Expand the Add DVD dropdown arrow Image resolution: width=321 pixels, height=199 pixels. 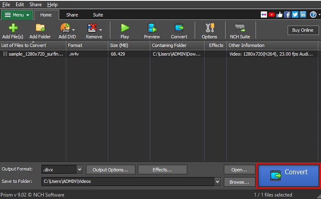73,30
